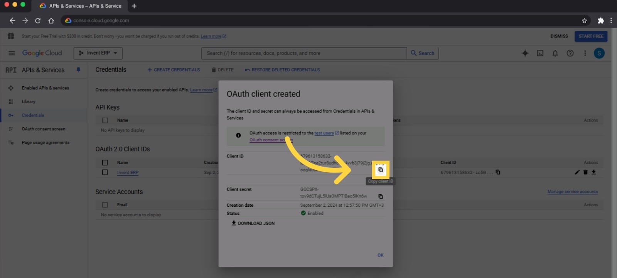The width and height of the screenshot is (617, 278).
Task: Open a new browser tab
Action: [134, 6]
